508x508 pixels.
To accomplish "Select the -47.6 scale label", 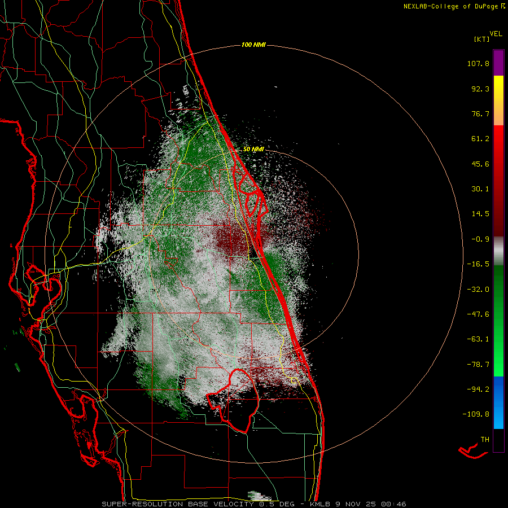I will (x=478, y=314).
